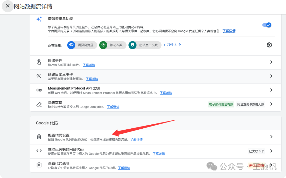Open enhanced measurement gear settings

click(269, 45)
